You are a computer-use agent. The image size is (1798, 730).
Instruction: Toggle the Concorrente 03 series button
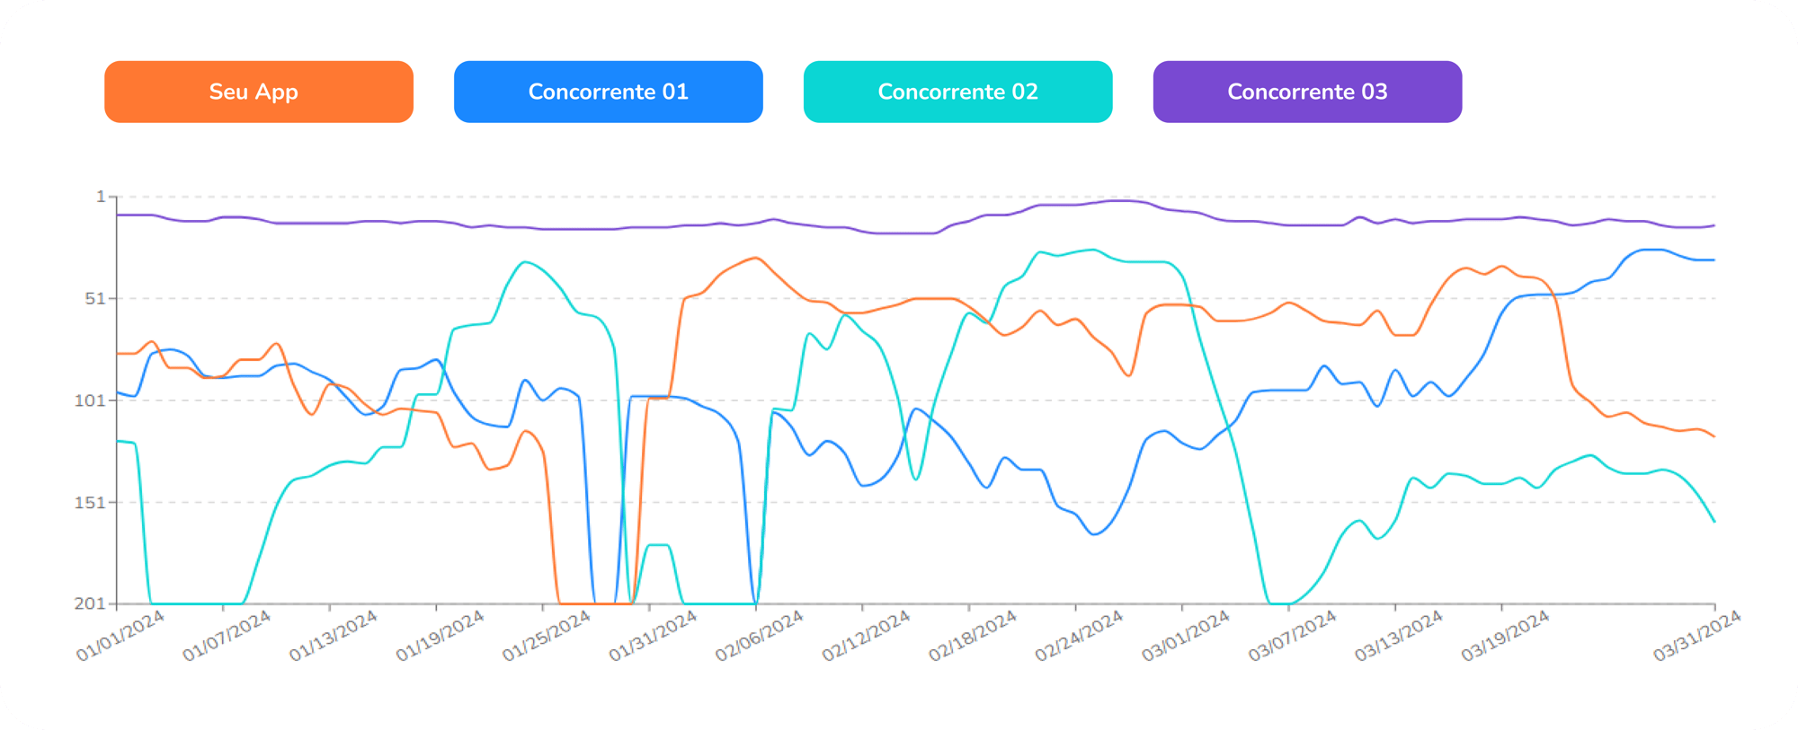tap(1308, 92)
